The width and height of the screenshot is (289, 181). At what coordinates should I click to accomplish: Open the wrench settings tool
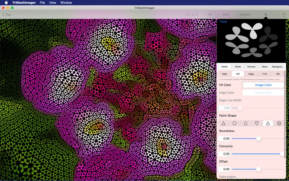[266, 14]
